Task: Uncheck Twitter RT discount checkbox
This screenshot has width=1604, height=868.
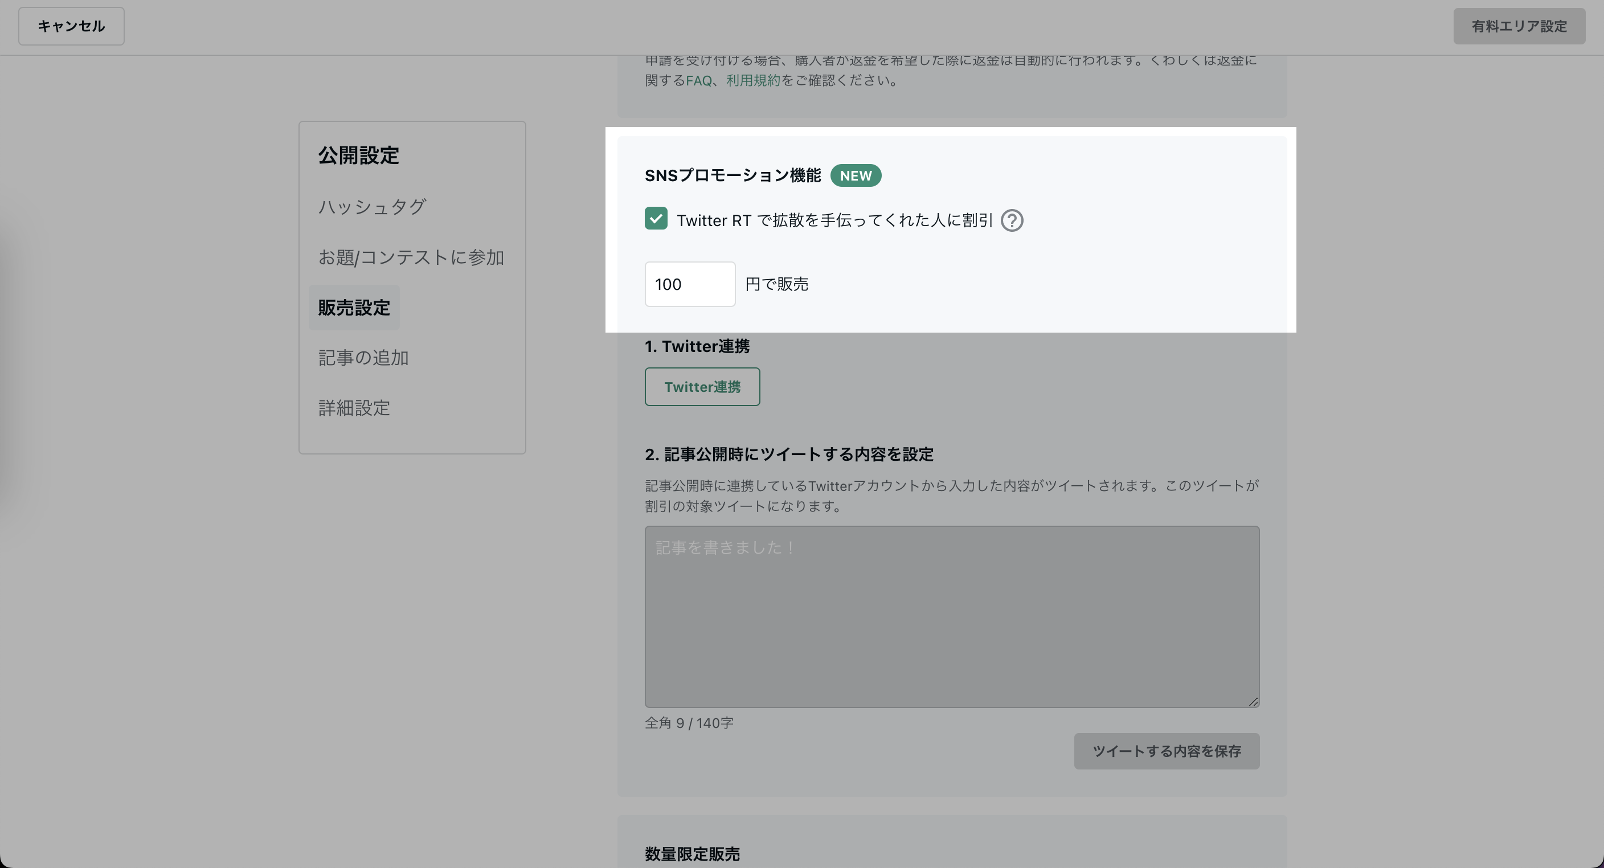Action: [656, 219]
